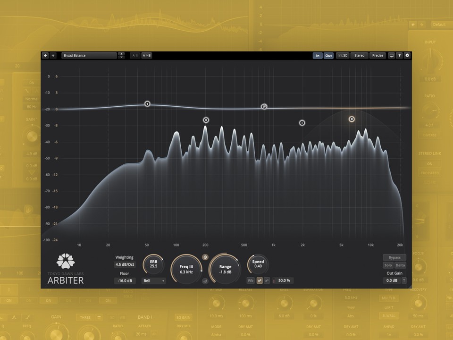
Task: Toggle the In spectrum display
Action: (x=318, y=56)
